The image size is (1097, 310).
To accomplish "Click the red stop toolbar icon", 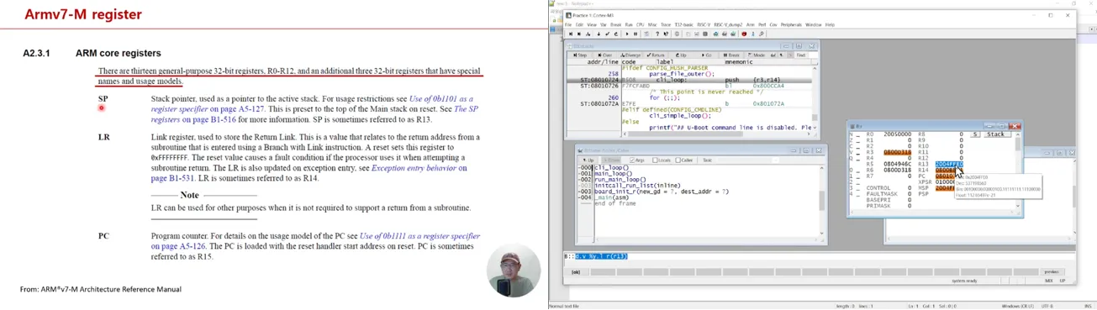I will [744, 34].
